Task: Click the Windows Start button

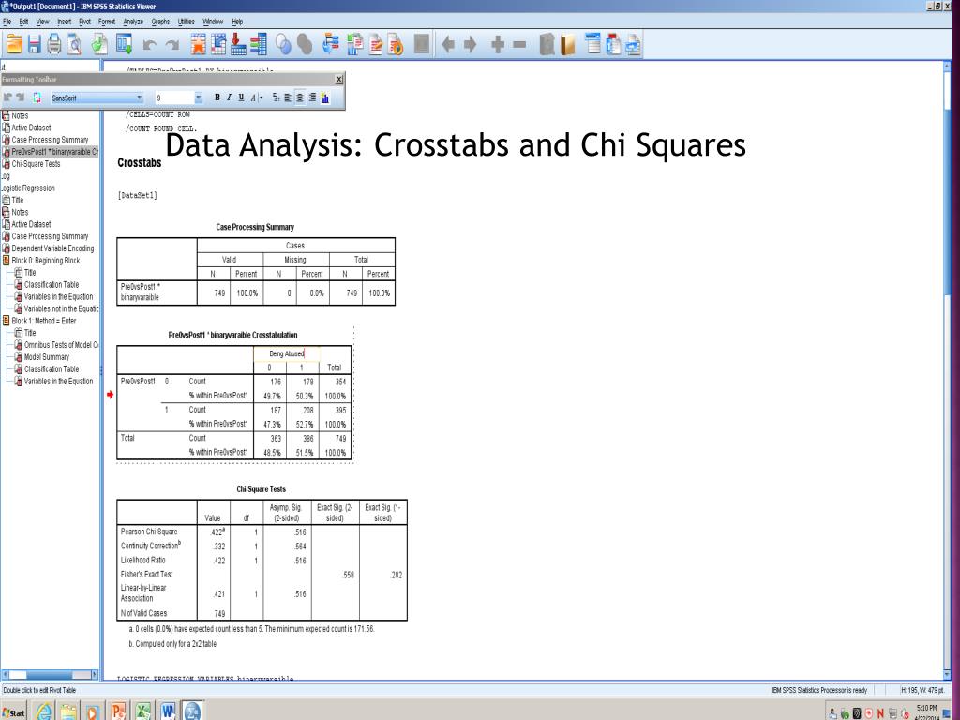Action: click(16, 712)
